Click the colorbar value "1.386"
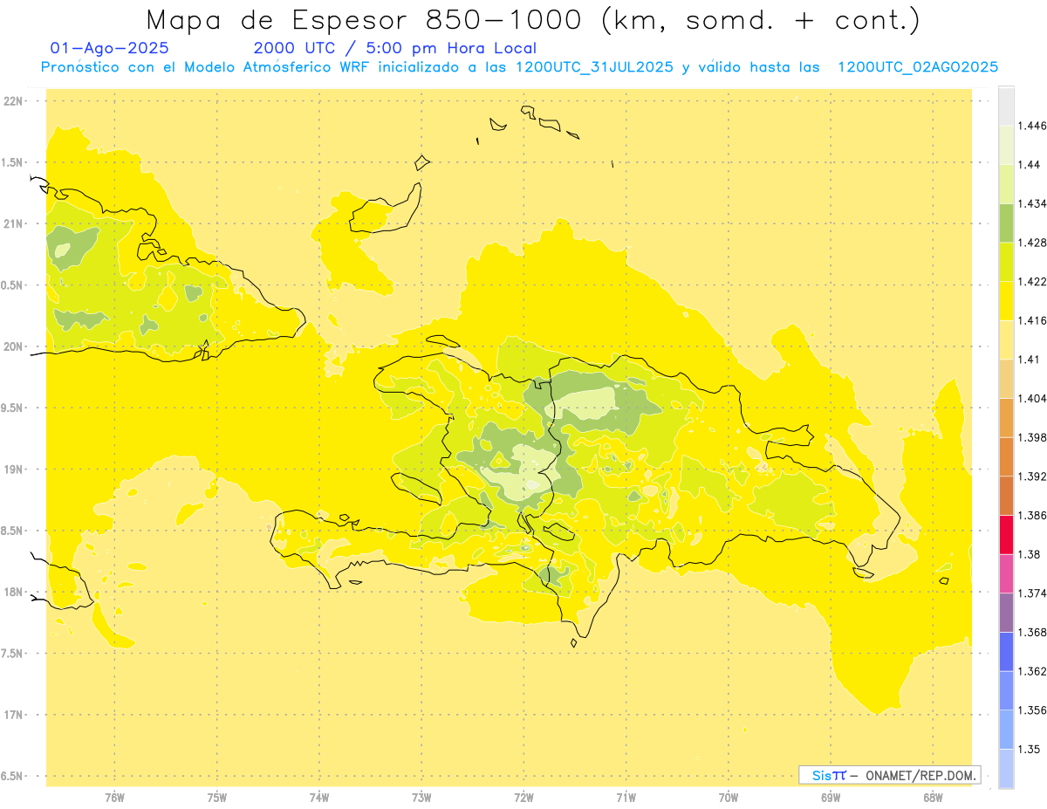 click(1031, 516)
